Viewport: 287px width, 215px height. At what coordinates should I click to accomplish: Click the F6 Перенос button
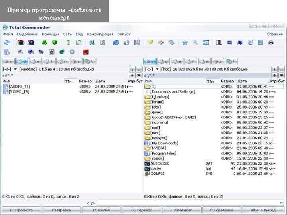(x=142, y=210)
